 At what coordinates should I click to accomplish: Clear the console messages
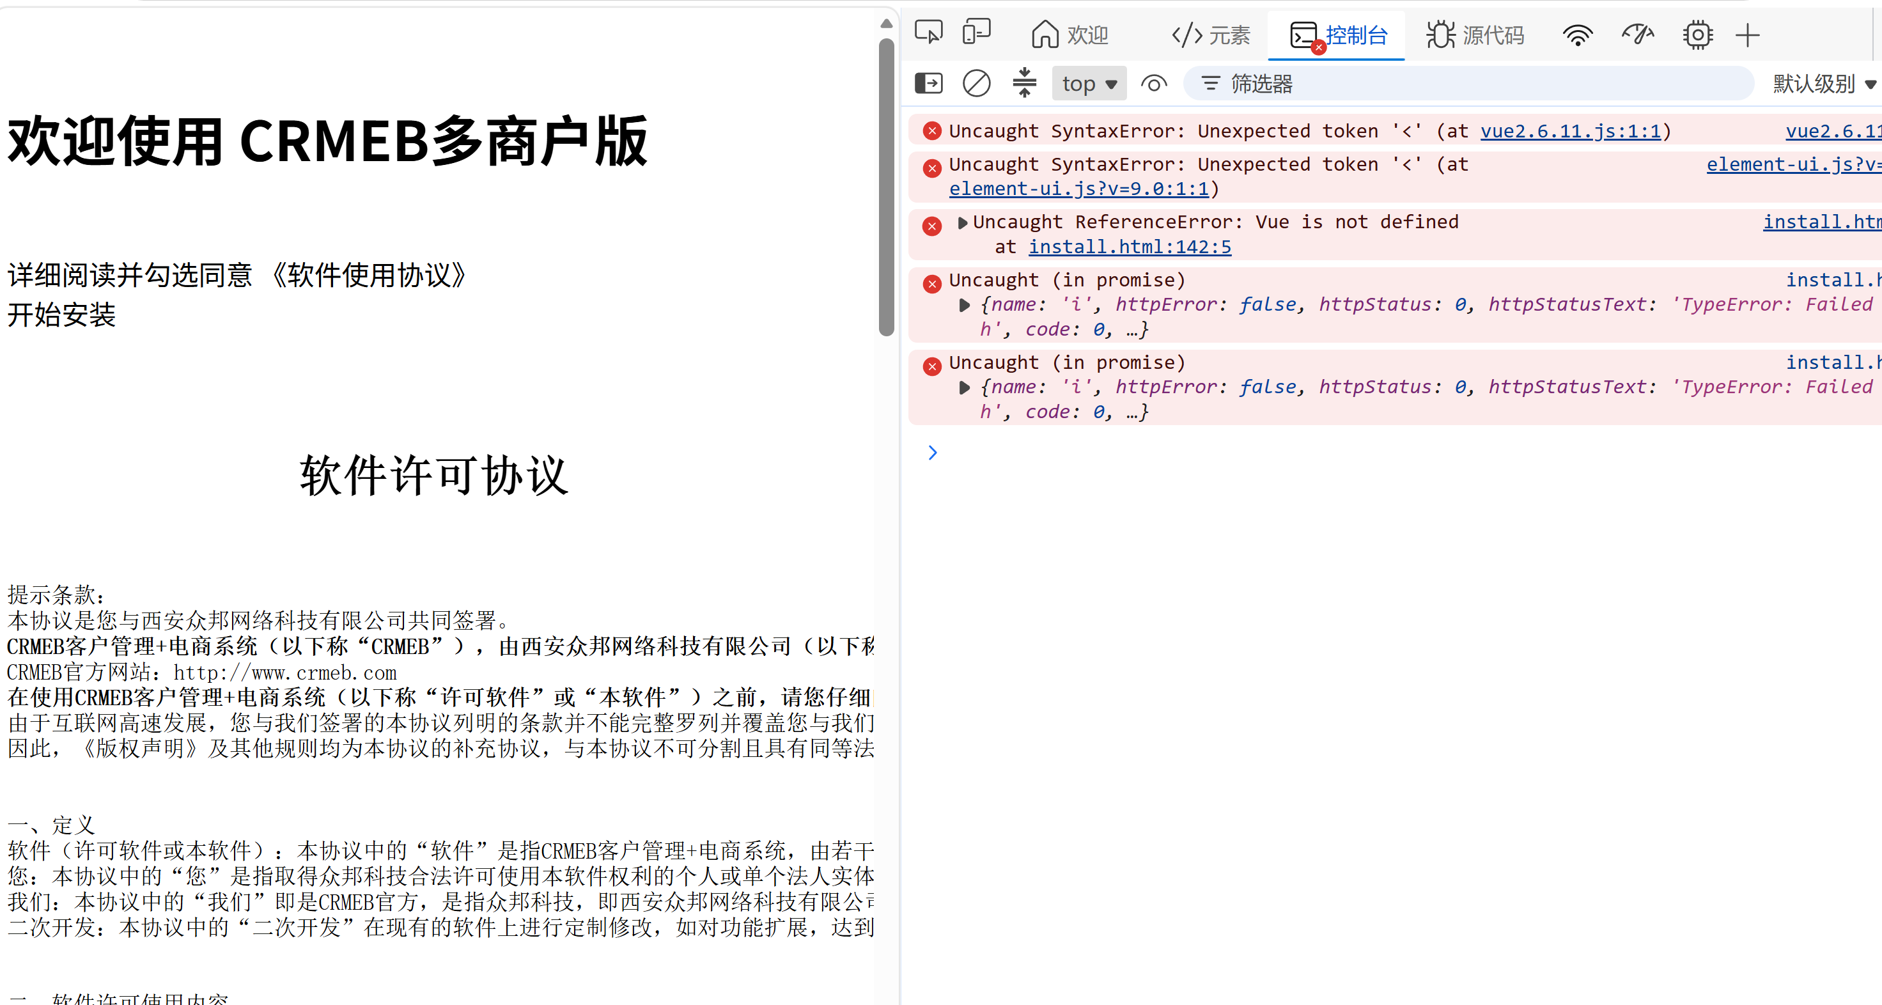click(x=976, y=83)
